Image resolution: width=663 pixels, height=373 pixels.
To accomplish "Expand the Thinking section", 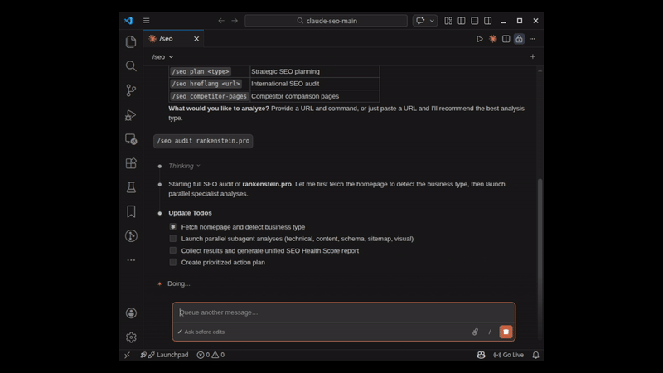I will 184,166.
